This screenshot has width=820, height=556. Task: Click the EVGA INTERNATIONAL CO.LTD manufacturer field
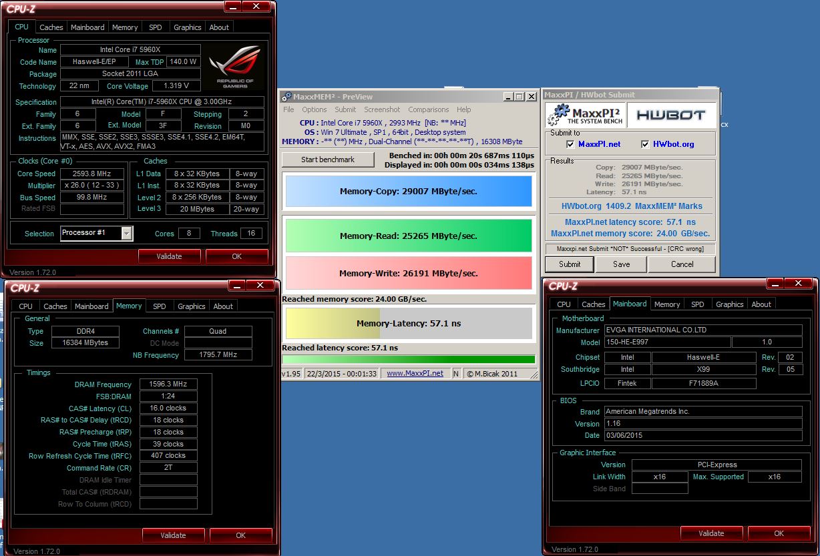pyautogui.click(x=703, y=330)
